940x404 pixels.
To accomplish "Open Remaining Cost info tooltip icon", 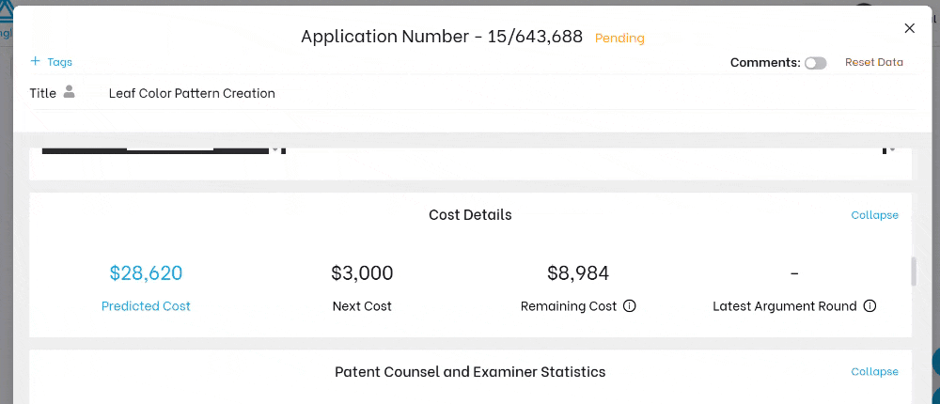I will (x=630, y=306).
